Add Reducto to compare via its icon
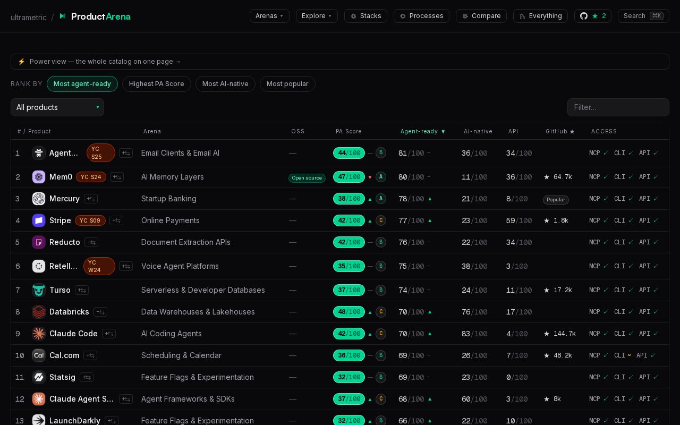The image size is (680, 425). pos(91,242)
